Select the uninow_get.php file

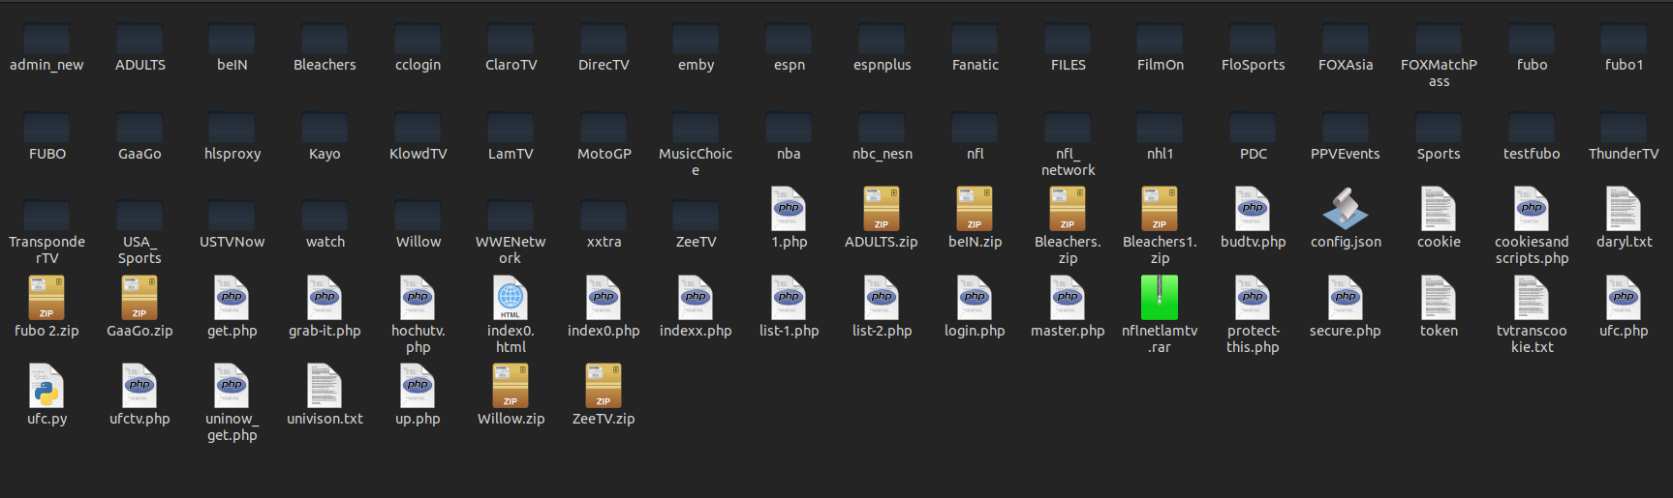[x=232, y=386]
